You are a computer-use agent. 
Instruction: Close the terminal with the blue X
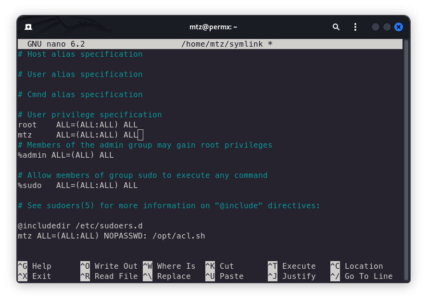pyautogui.click(x=399, y=27)
